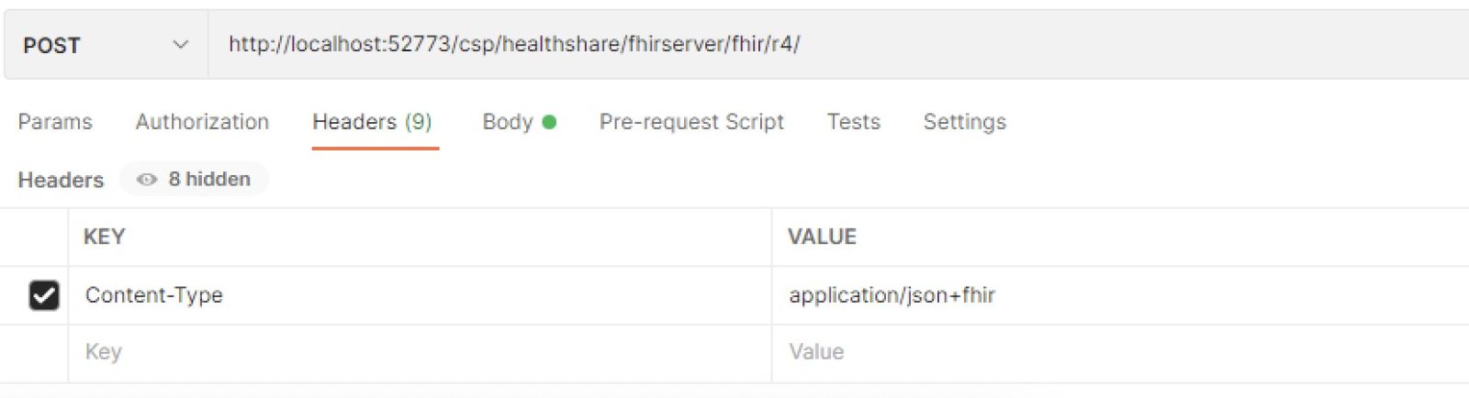
Task: Click the eye icon beside hidden count
Action: (x=146, y=180)
